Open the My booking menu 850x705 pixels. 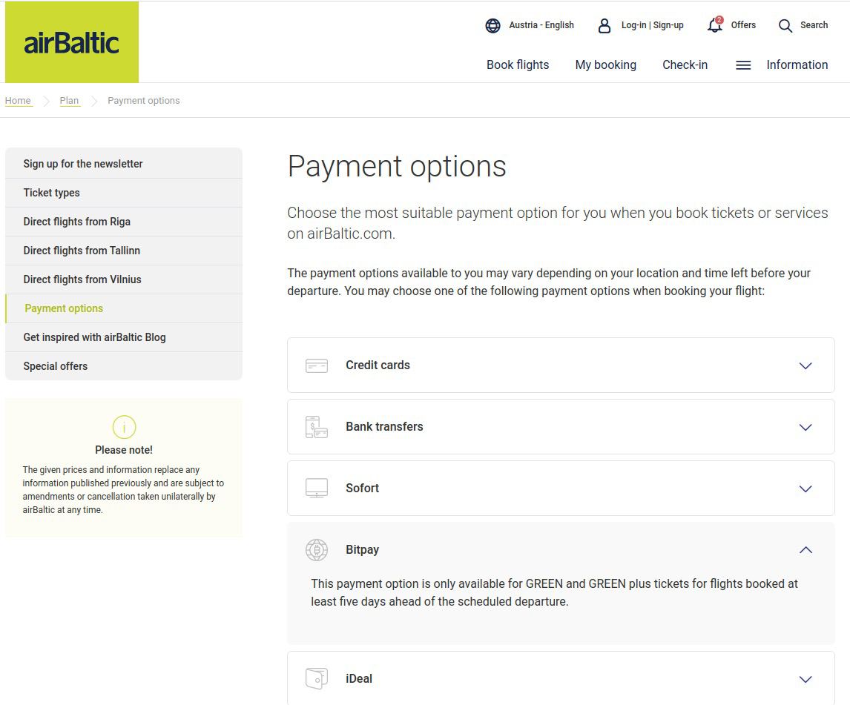click(x=605, y=65)
